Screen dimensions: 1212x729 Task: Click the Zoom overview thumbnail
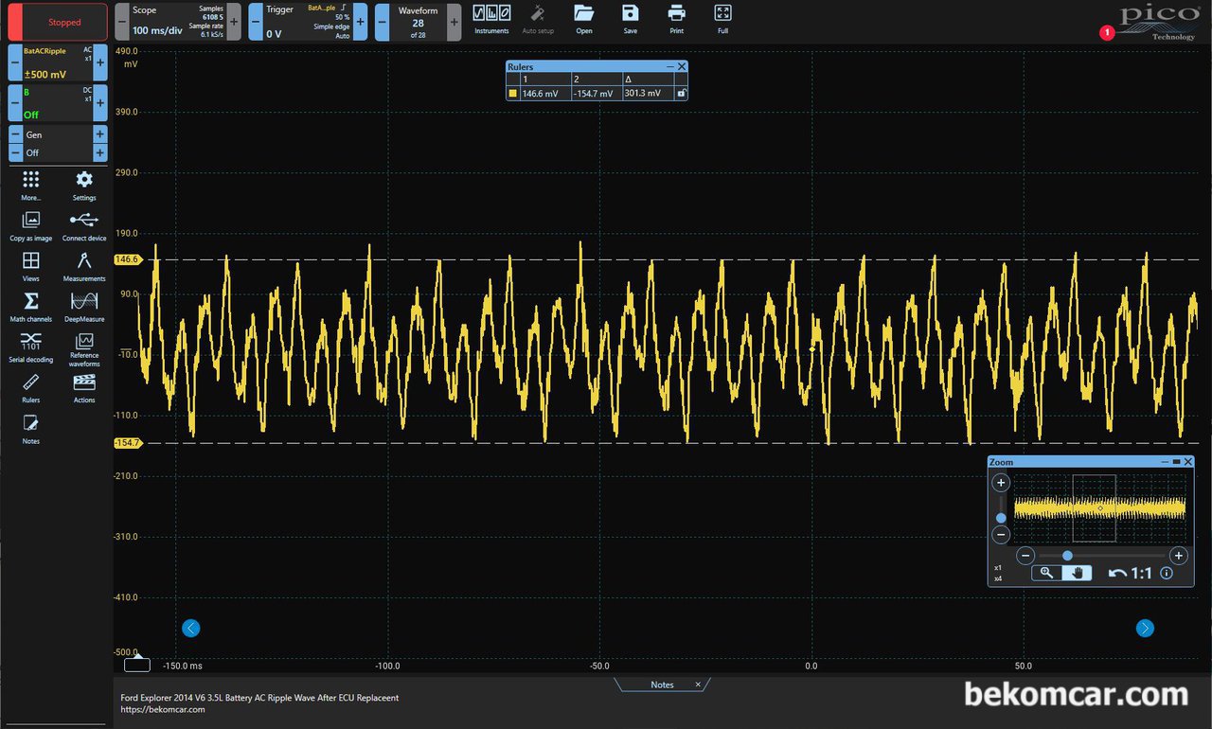(1099, 508)
